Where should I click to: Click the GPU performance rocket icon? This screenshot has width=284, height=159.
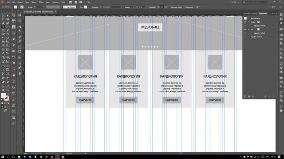89,2
